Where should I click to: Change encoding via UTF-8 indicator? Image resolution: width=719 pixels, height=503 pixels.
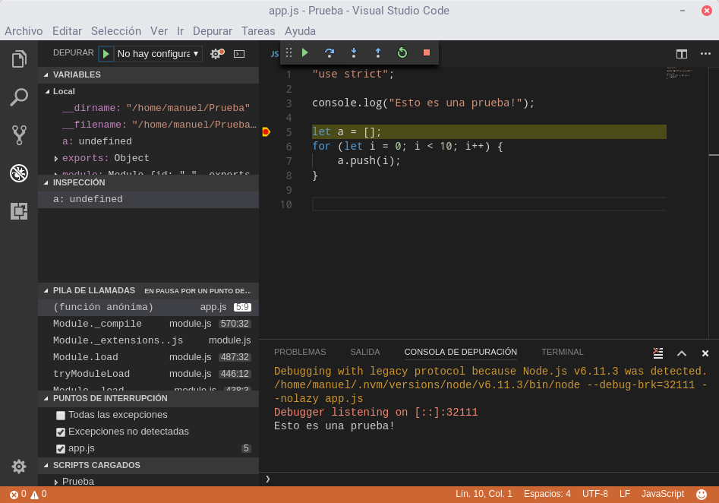[x=594, y=495]
